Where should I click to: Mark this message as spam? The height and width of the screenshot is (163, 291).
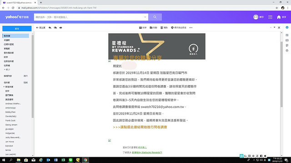point(179,28)
